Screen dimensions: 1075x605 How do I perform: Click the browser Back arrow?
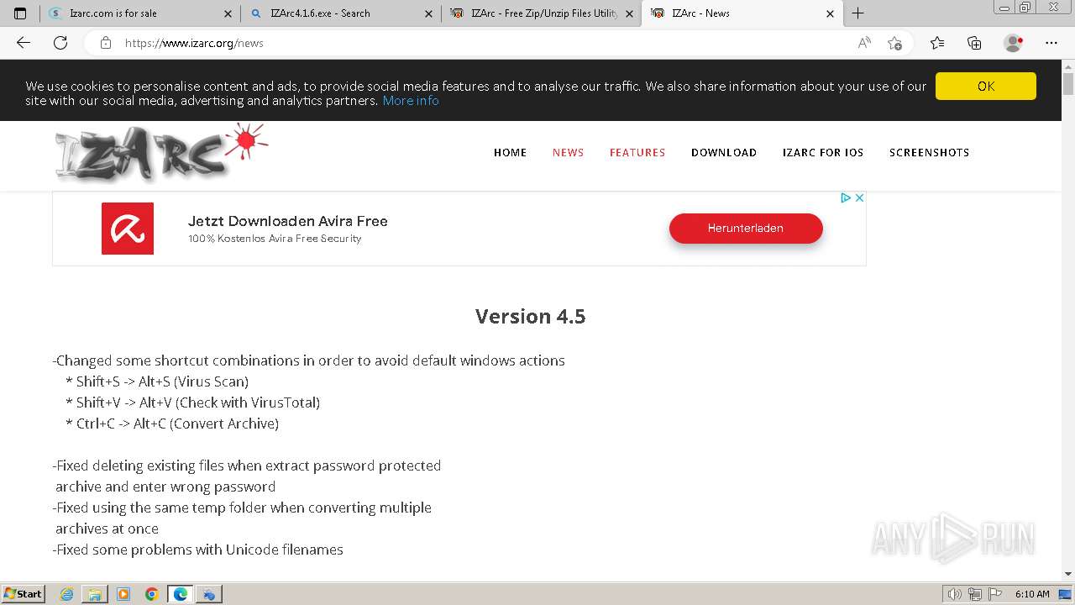point(24,43)
